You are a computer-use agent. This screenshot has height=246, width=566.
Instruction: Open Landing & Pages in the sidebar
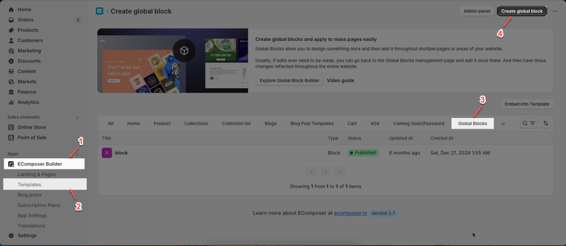(36, 174)
